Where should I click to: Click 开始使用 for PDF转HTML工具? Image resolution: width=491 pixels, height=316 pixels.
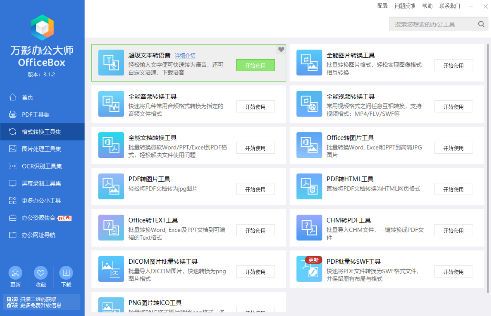454,189
